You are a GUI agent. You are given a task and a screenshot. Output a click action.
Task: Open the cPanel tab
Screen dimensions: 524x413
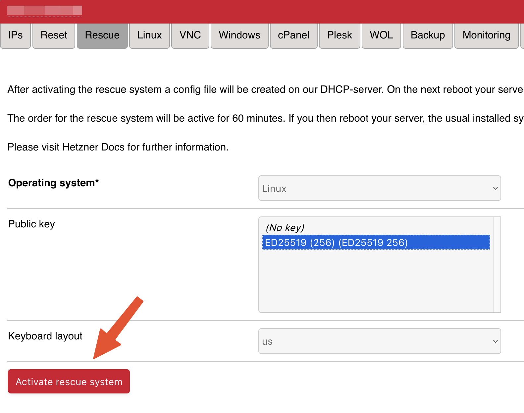pyautogui.click(x=293, y=35)
